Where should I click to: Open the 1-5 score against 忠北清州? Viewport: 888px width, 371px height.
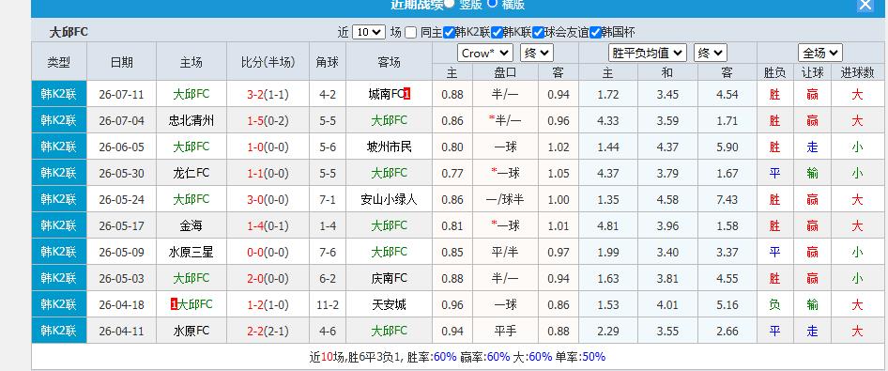click(256, 120)
